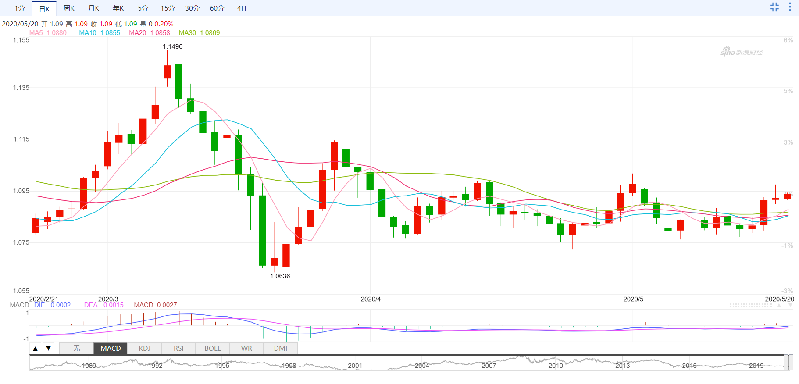The height and width of the screenshot is (384, 799).
Task: Click the up triangle indicator arrow
Action: click(36, 348)
